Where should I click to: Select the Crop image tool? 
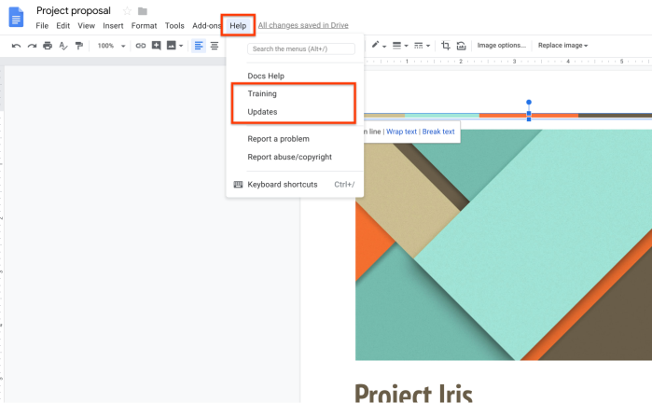coord(446,45)
